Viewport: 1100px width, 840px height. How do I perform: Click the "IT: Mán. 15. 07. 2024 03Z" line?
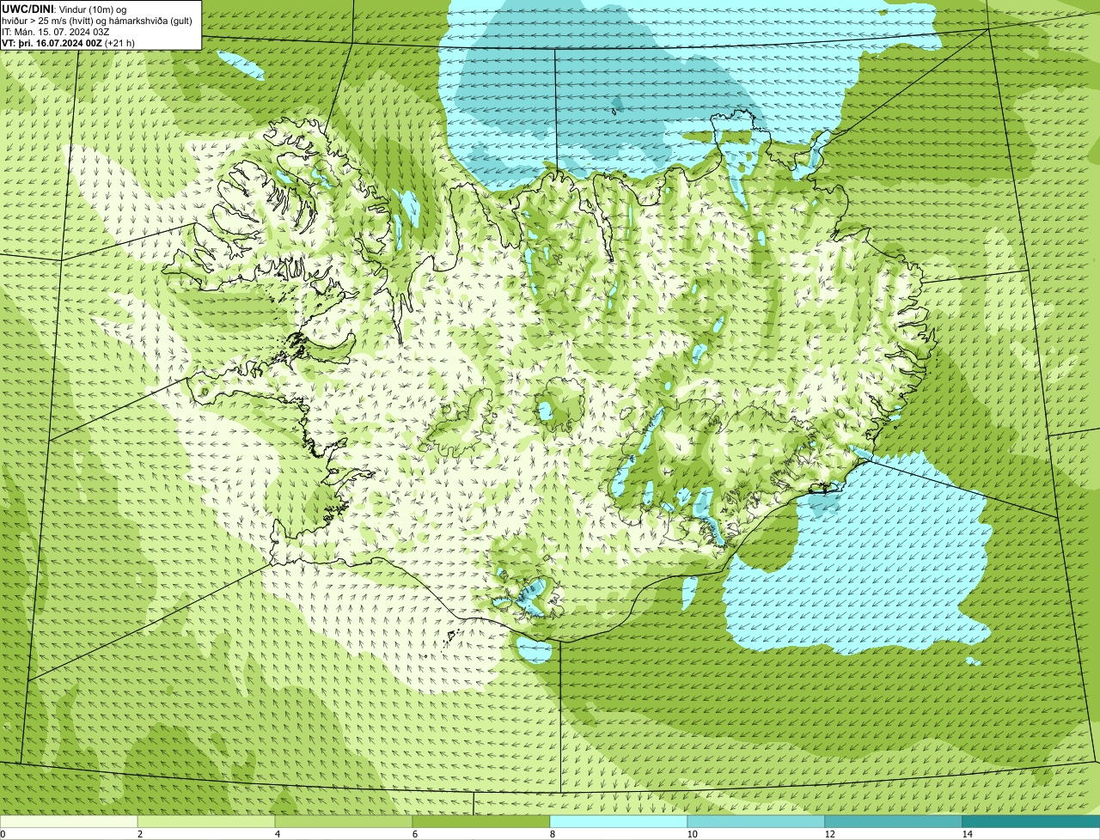(x=56, y=32)
